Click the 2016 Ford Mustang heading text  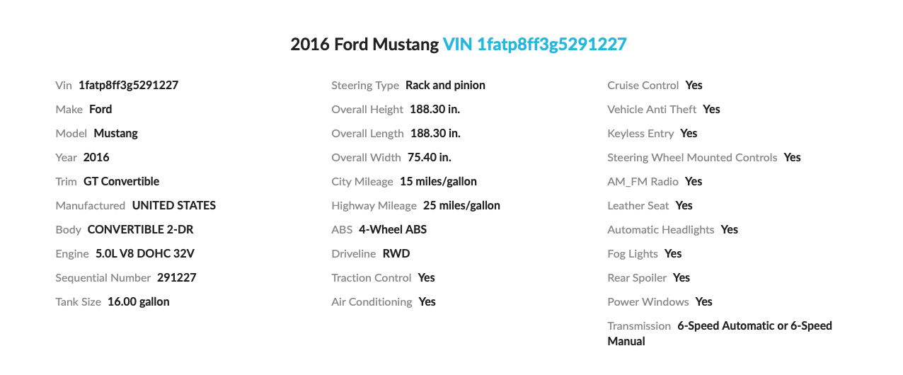[364, 45]
